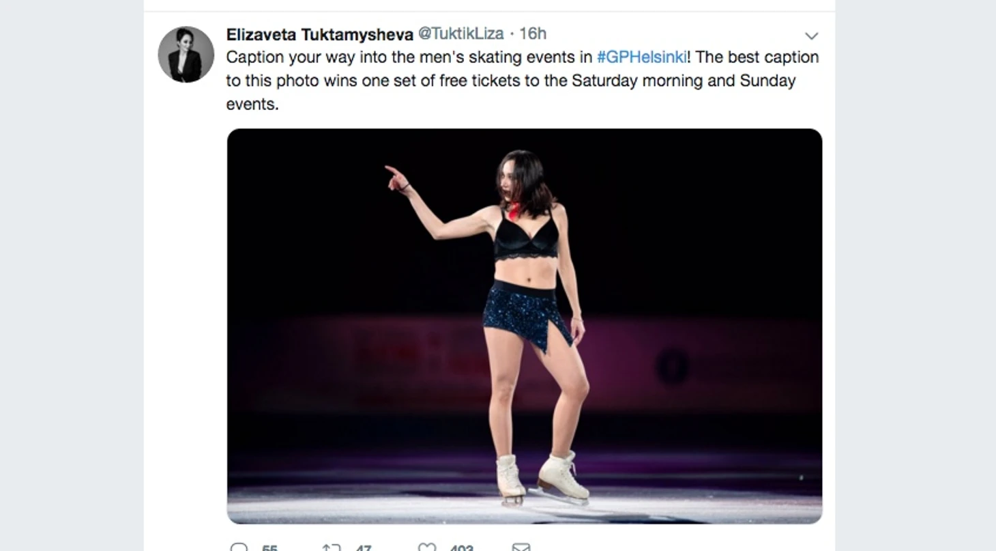Viewport: 996px width, 551px height.
Task: Click the reply speech bubble icon
Action: point(239,548)
